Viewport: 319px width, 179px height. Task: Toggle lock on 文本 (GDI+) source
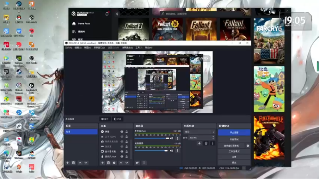[x=126, y=136]
